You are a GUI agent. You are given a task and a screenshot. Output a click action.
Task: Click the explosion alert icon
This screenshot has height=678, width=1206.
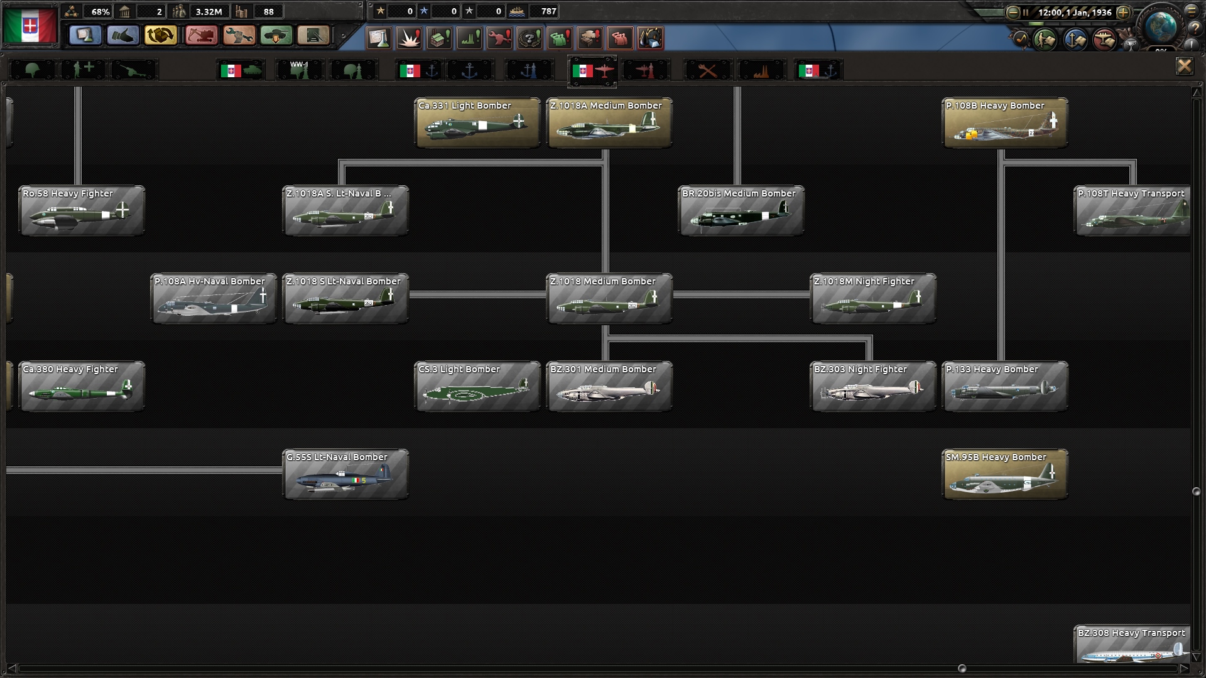point(409,38)
